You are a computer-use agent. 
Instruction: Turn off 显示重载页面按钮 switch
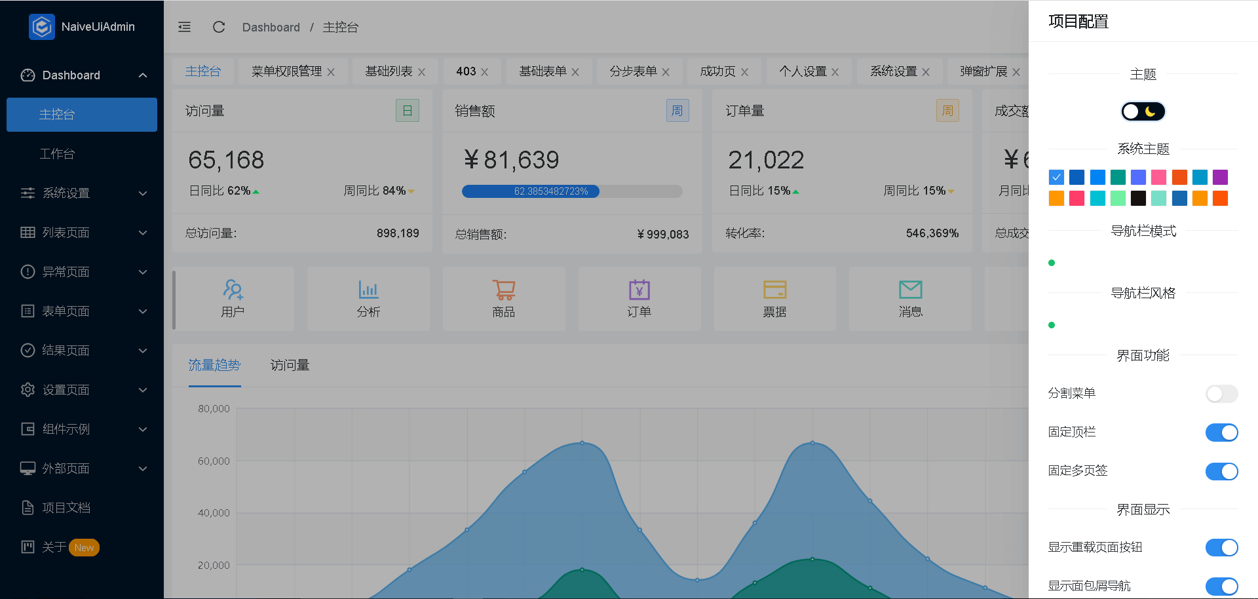point(1221,548)
